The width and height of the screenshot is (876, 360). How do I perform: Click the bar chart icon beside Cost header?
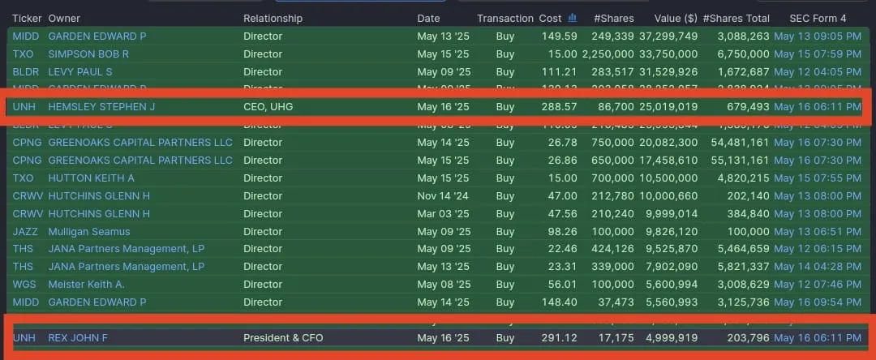[x=572, y=18]
